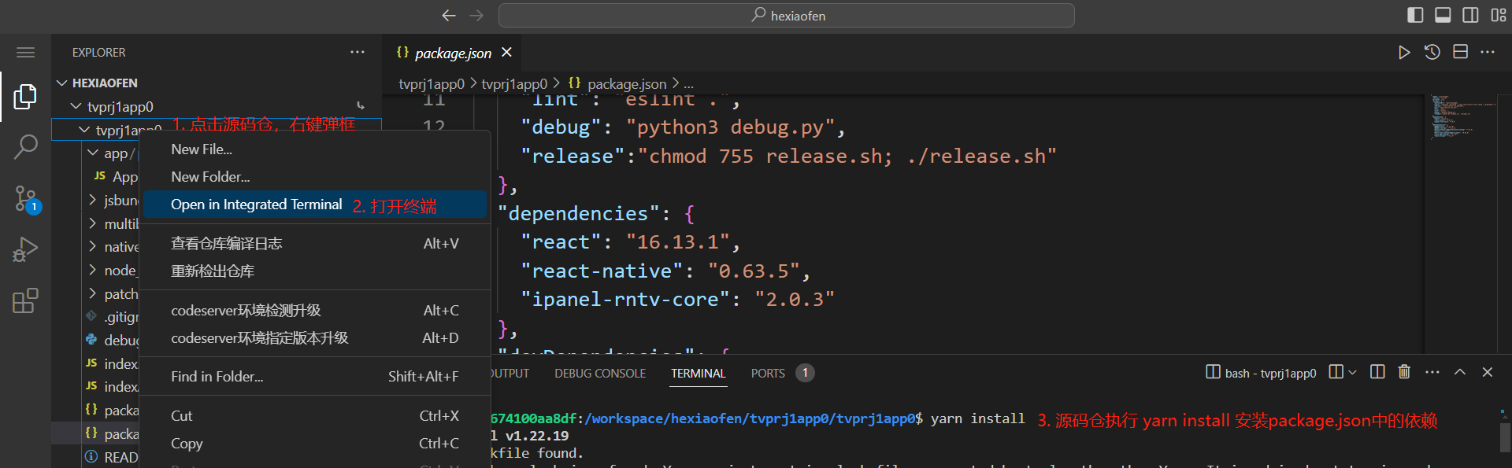Click the hexiaofen command center search box
This screenshot has height=468, width=1512.
[x=786, y=15]
